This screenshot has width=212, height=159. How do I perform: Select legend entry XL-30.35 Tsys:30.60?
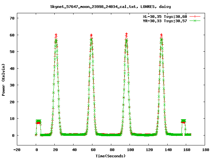(x=165, y=17)
